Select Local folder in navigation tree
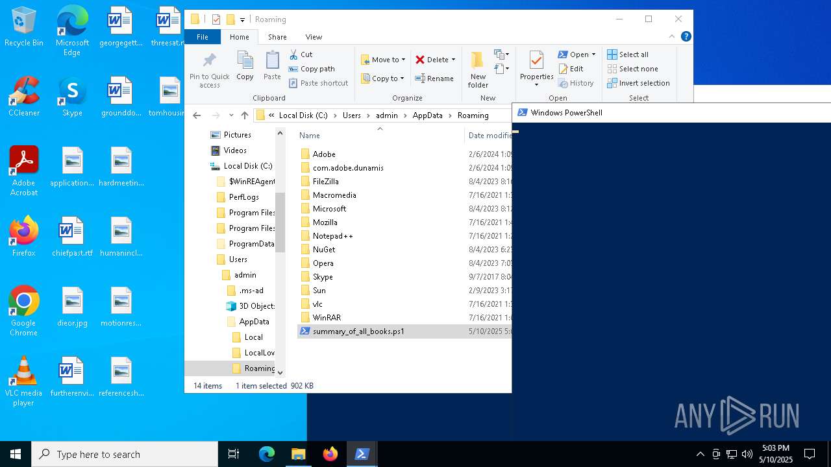 coord(253,337)
